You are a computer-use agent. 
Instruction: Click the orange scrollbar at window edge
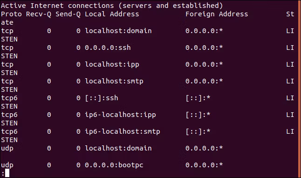point(300,89)
